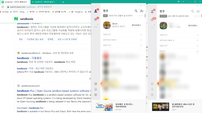
Task: Click previous banner arrow in right KakaoTalk window
Action: [195, 16]
